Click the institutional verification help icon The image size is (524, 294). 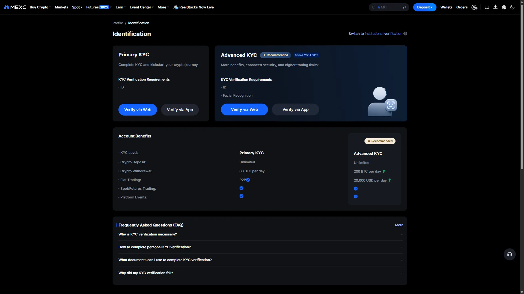[x=405, y=34]
